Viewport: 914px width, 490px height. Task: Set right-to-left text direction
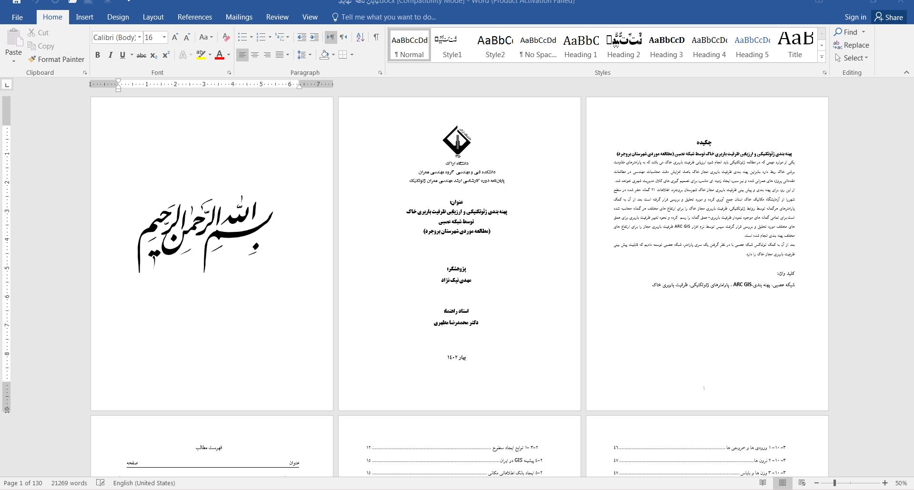click(x=343, y=37)
